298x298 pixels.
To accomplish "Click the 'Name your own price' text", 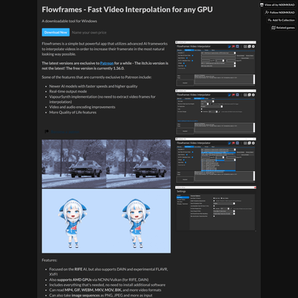I will click(89, 32).
